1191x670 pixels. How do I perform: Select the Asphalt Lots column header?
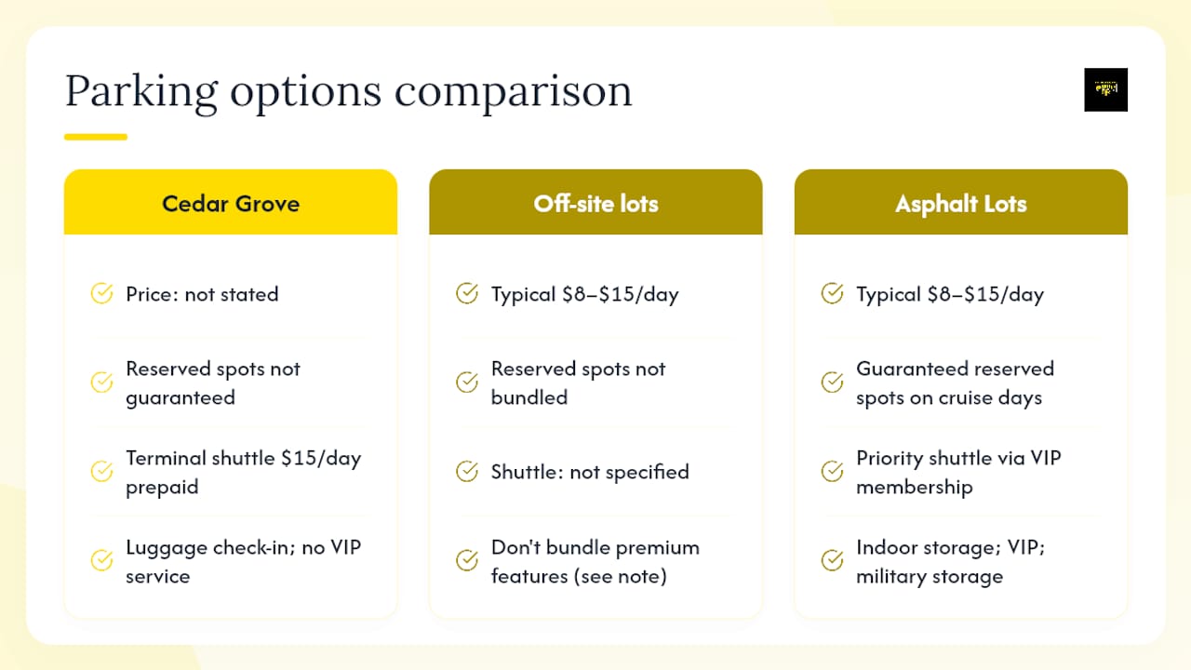[961, 202]
